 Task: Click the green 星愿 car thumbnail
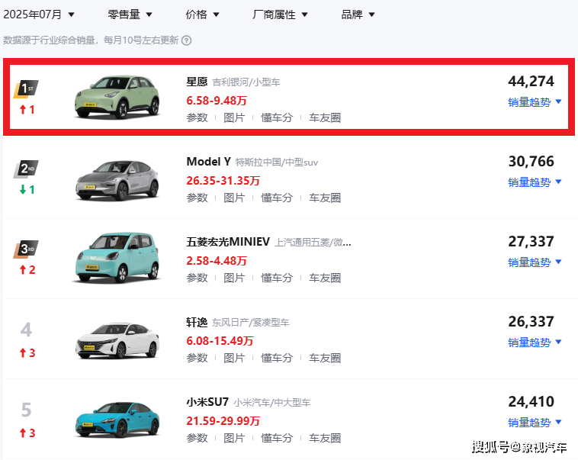click(x=117, y=98)
